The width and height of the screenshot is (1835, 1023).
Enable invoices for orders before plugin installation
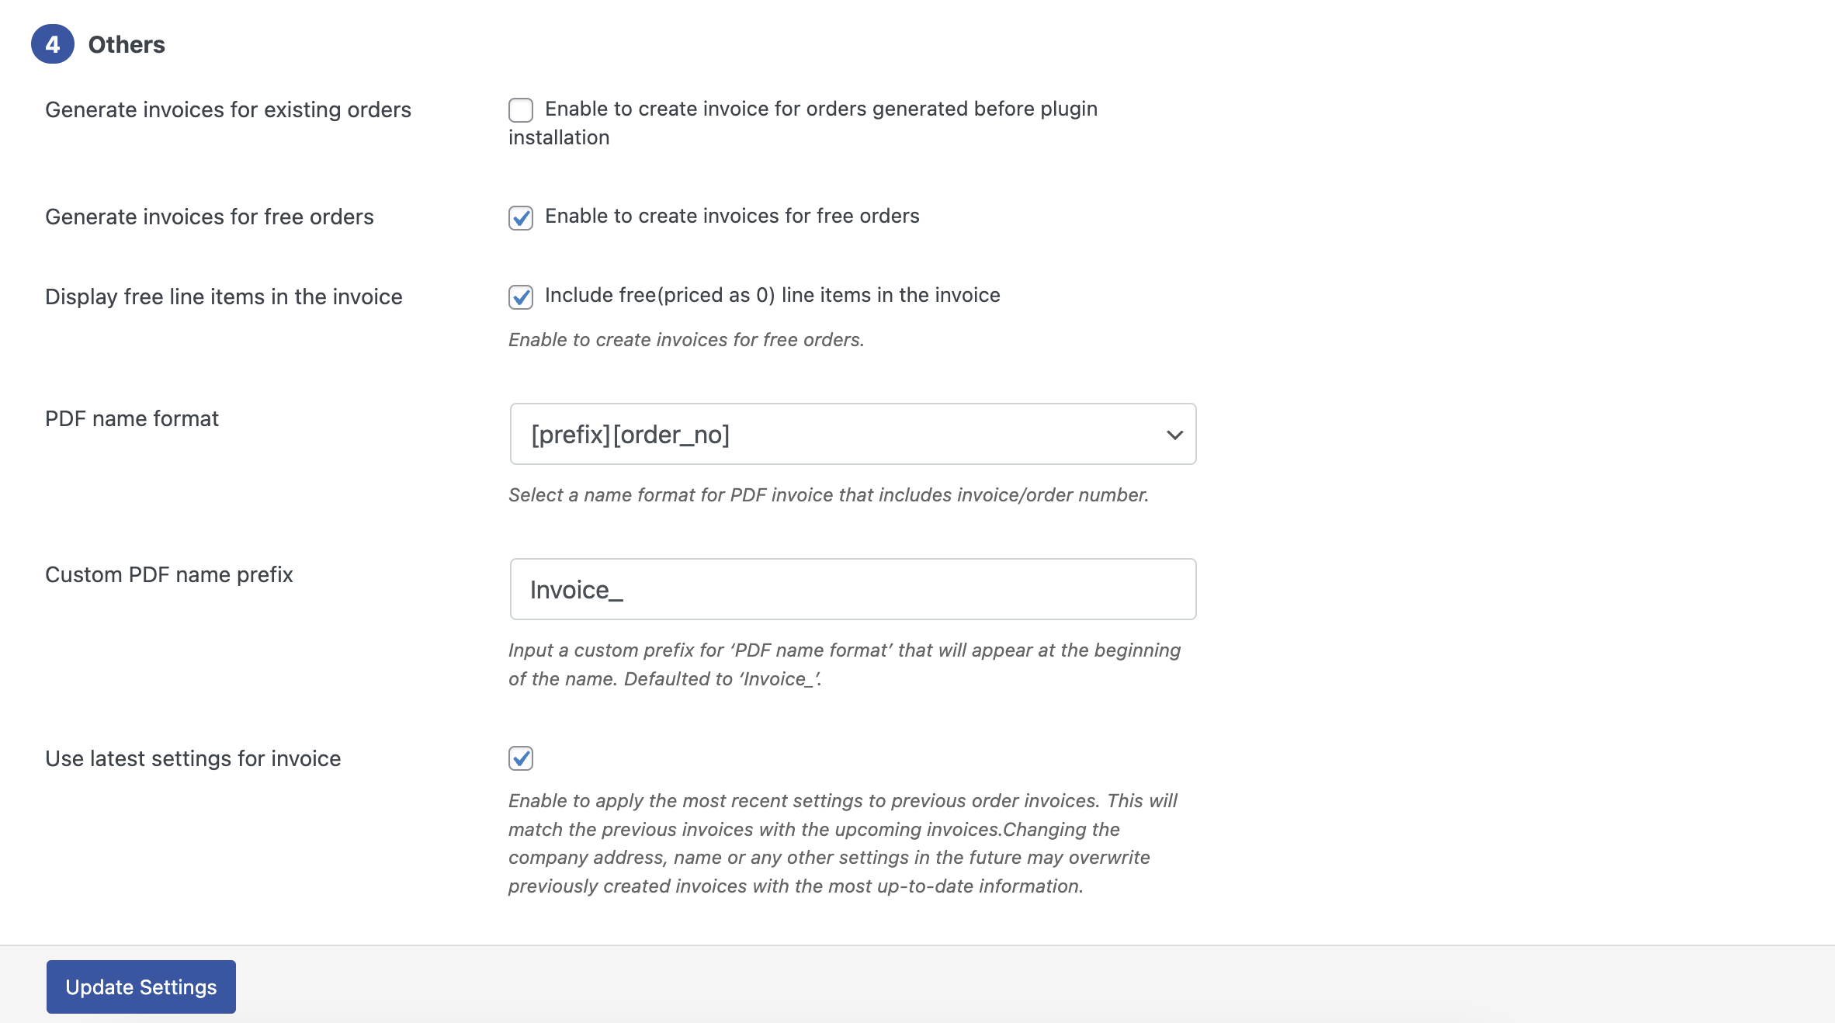point(520,109)
